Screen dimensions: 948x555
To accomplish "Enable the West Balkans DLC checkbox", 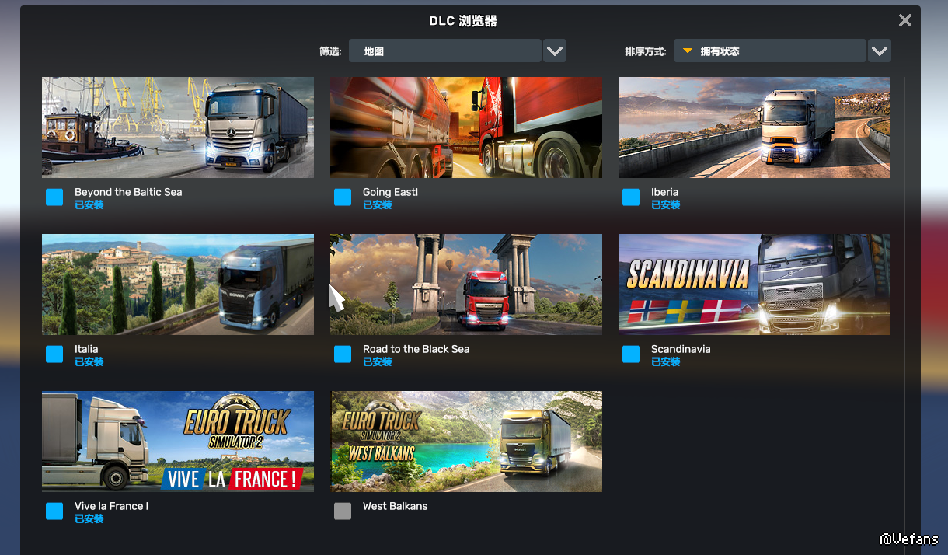I will 343,511.
